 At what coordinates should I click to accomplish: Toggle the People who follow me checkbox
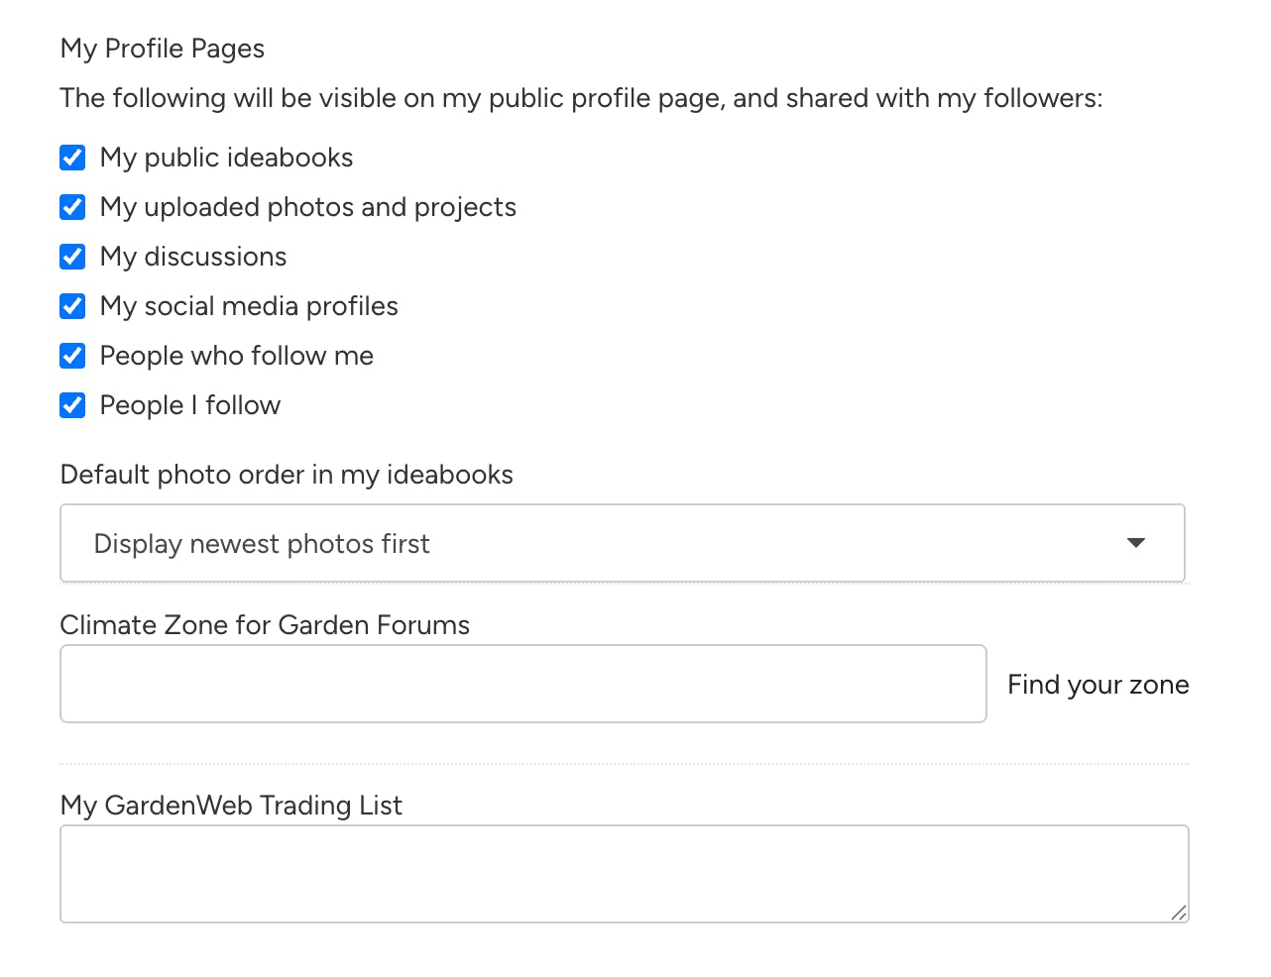tap(72, 356)
